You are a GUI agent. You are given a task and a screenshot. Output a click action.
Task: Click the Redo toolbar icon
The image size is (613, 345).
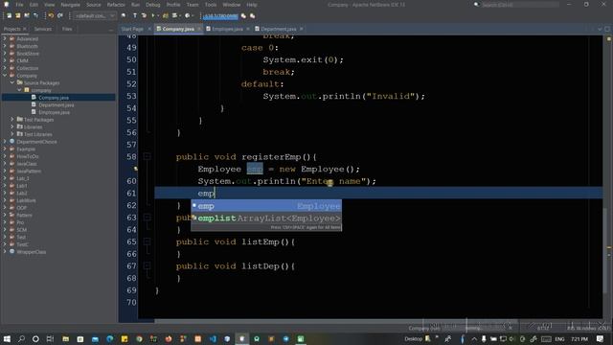60,15
